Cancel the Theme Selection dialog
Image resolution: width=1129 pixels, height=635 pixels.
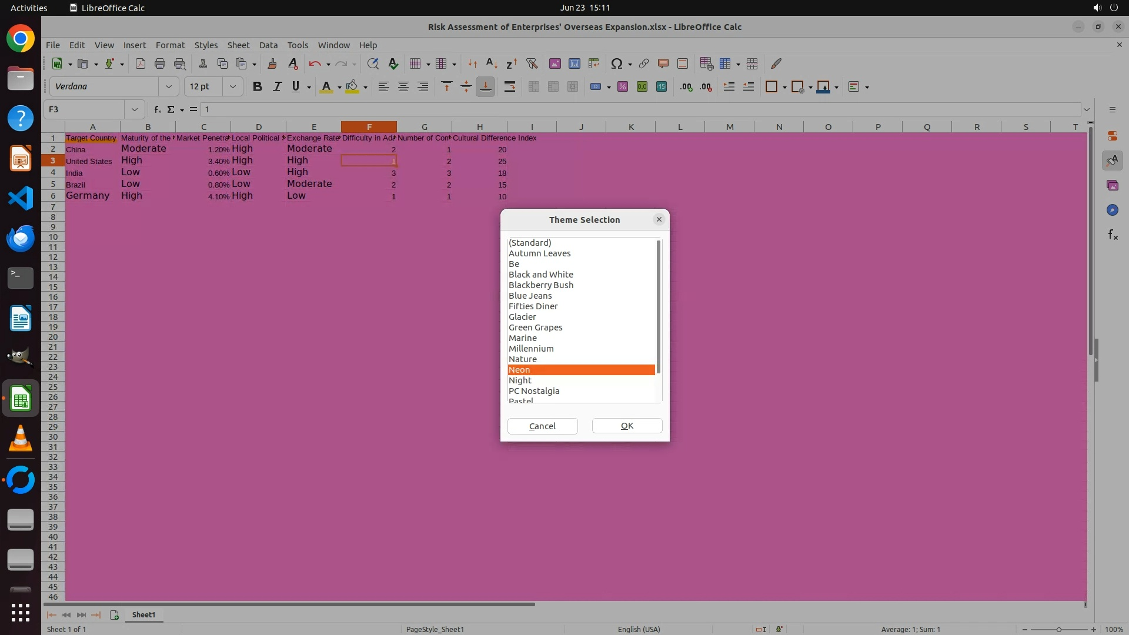pyautogui.click(x=542, y=426)
